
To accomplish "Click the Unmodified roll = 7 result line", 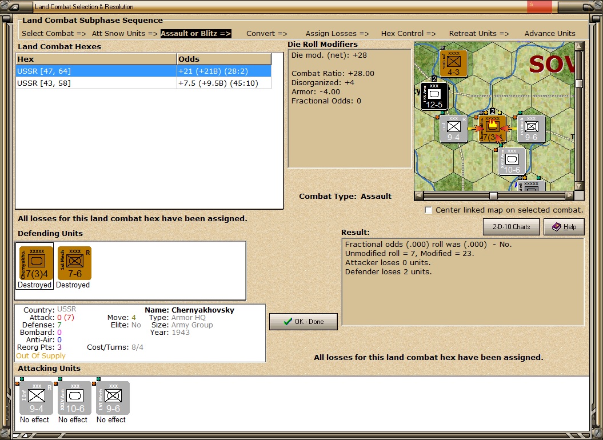I will [x=410, y=254].
